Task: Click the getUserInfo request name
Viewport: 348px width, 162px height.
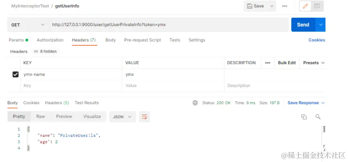Action: pos(67,6)
